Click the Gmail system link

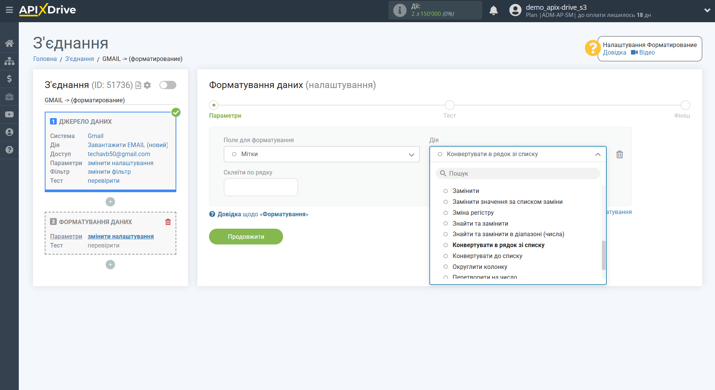coord(95,136)
